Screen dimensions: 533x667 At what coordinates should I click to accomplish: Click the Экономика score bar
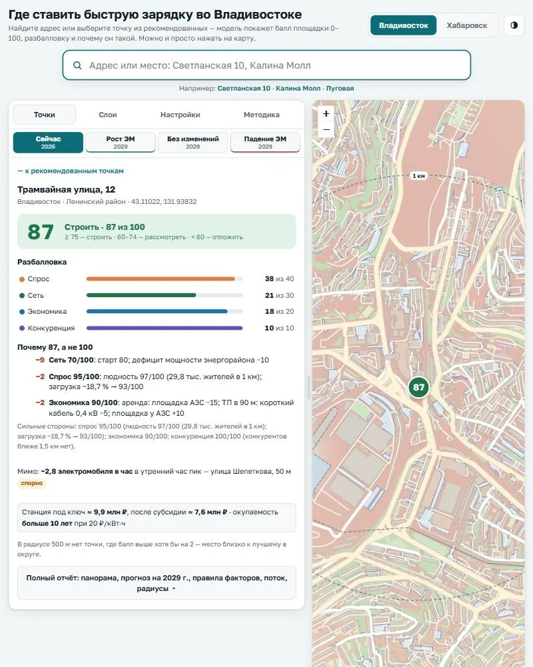click(164, 311)
